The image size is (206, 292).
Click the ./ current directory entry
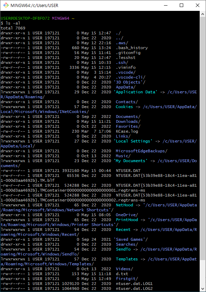pyautogui.click(x=118, y=33)
